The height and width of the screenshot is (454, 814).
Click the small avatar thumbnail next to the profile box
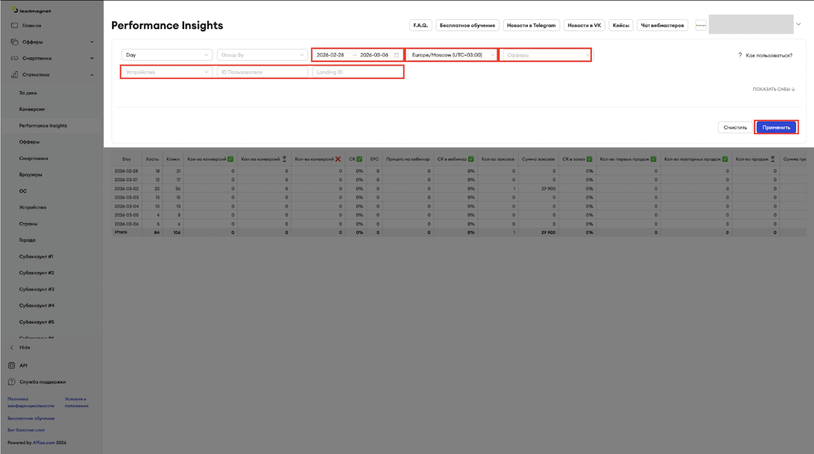[701, 25]
